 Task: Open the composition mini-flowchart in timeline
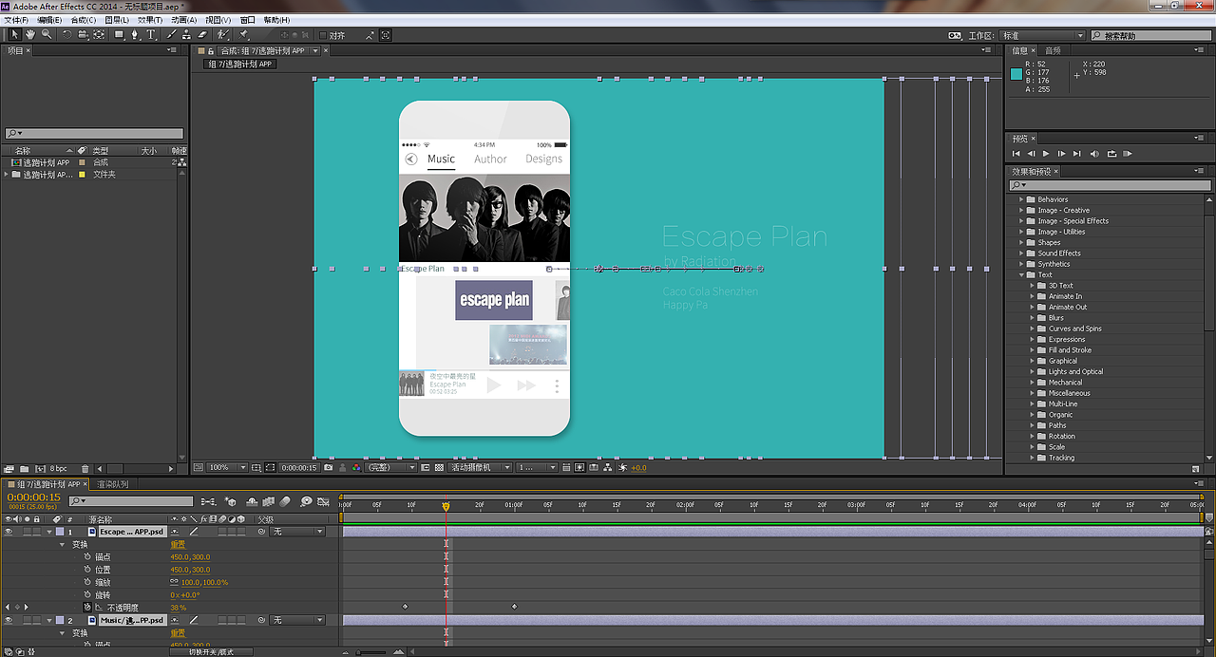tap(207, 501)
